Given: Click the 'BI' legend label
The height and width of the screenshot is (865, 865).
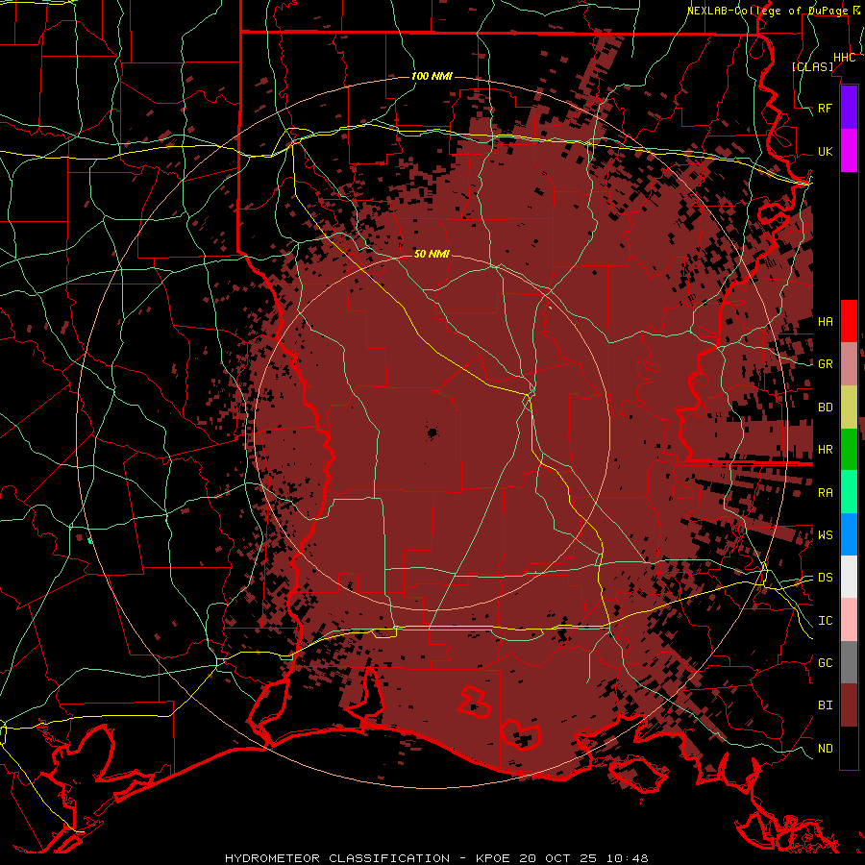Looking at the screenshot, I should click(x=826, y=705).
